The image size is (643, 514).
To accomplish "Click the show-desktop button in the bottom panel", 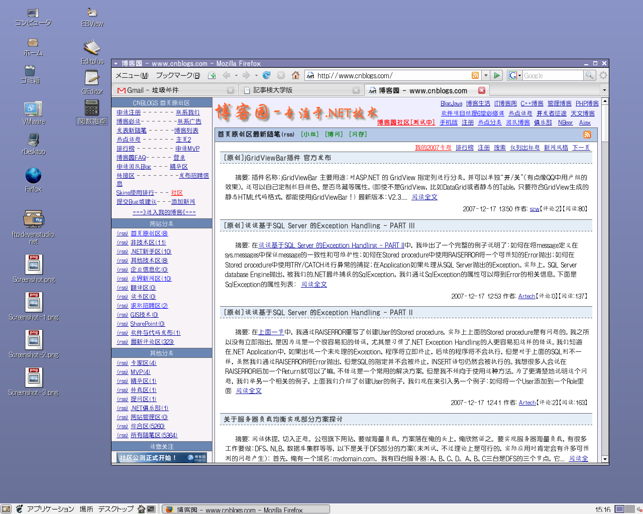I will point(6,509).
